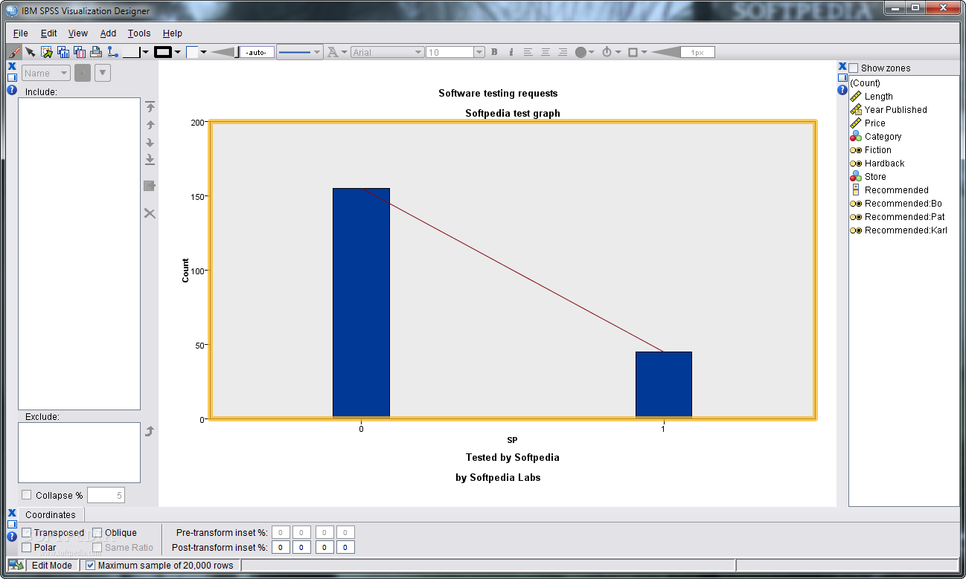Open help for the Coordinates panel
The width and height of the screenshot is (966, 579).
(12, 537)
